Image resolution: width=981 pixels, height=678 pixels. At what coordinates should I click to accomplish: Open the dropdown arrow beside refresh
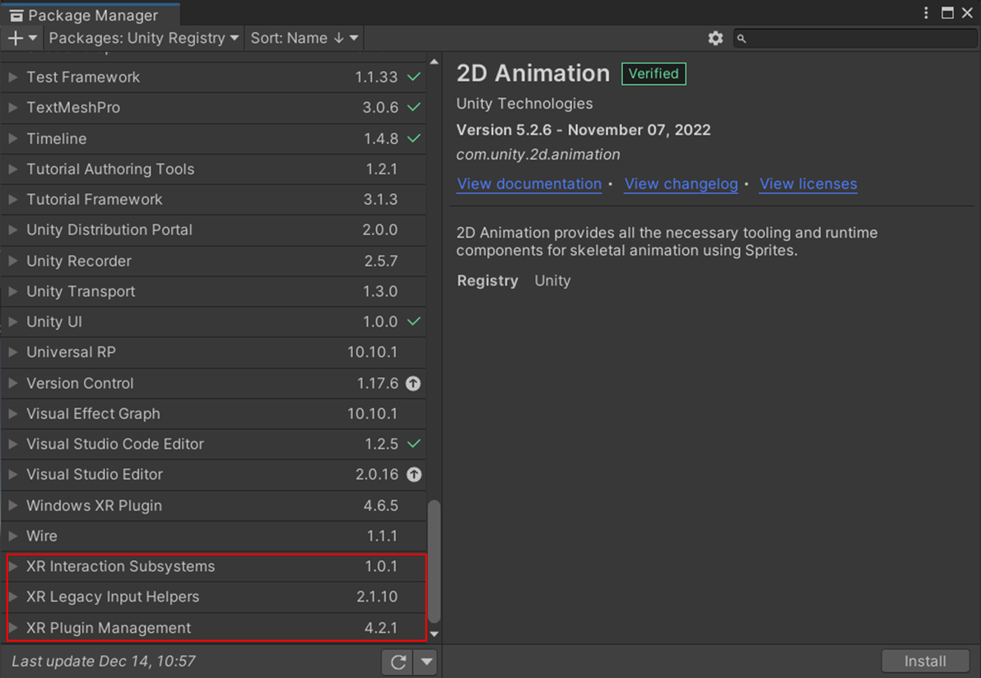426,662
